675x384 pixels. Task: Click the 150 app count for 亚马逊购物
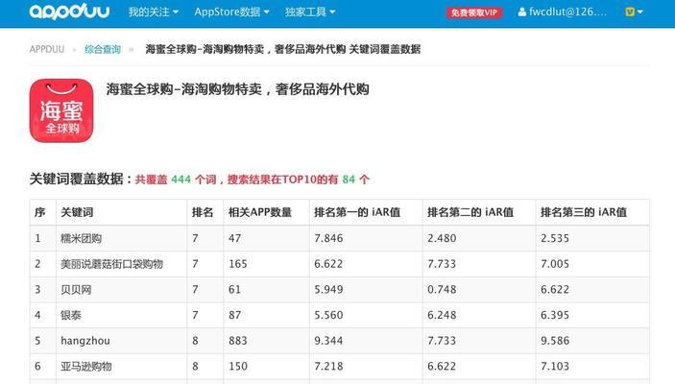[237, 367]
